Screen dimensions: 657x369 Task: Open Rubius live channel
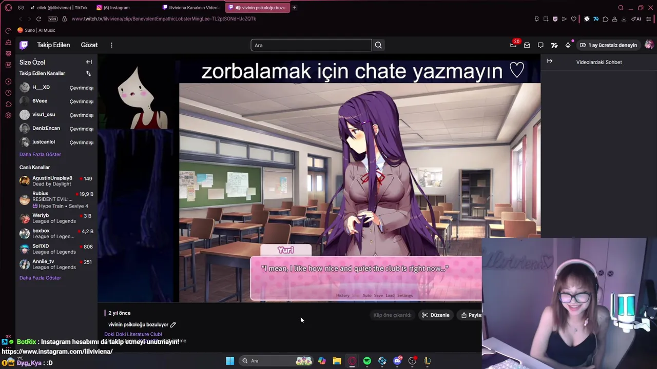click(x=56, y=200)
